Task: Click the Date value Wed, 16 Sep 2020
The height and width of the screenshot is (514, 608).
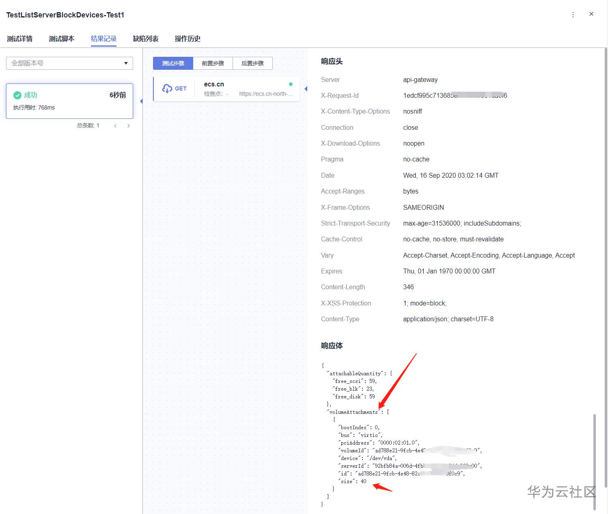Action: tap(451, 175)
